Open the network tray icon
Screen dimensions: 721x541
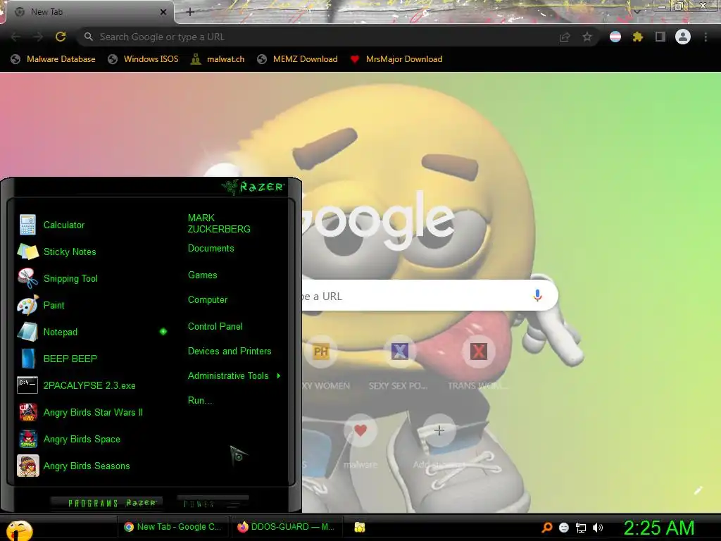(581, 528)
